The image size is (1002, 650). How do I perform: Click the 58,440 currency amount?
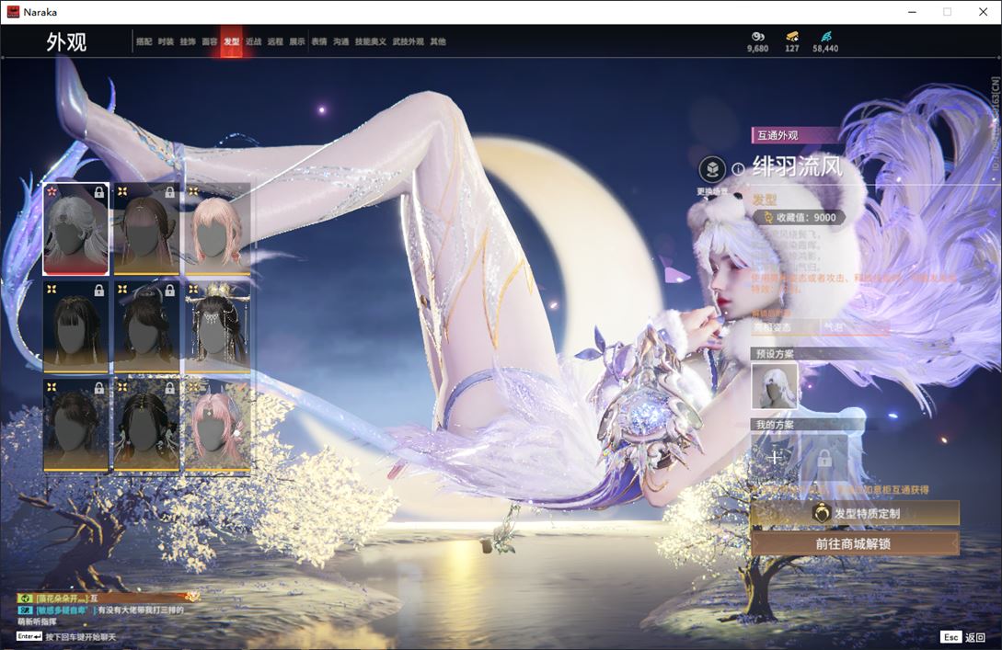click(825, 49)
